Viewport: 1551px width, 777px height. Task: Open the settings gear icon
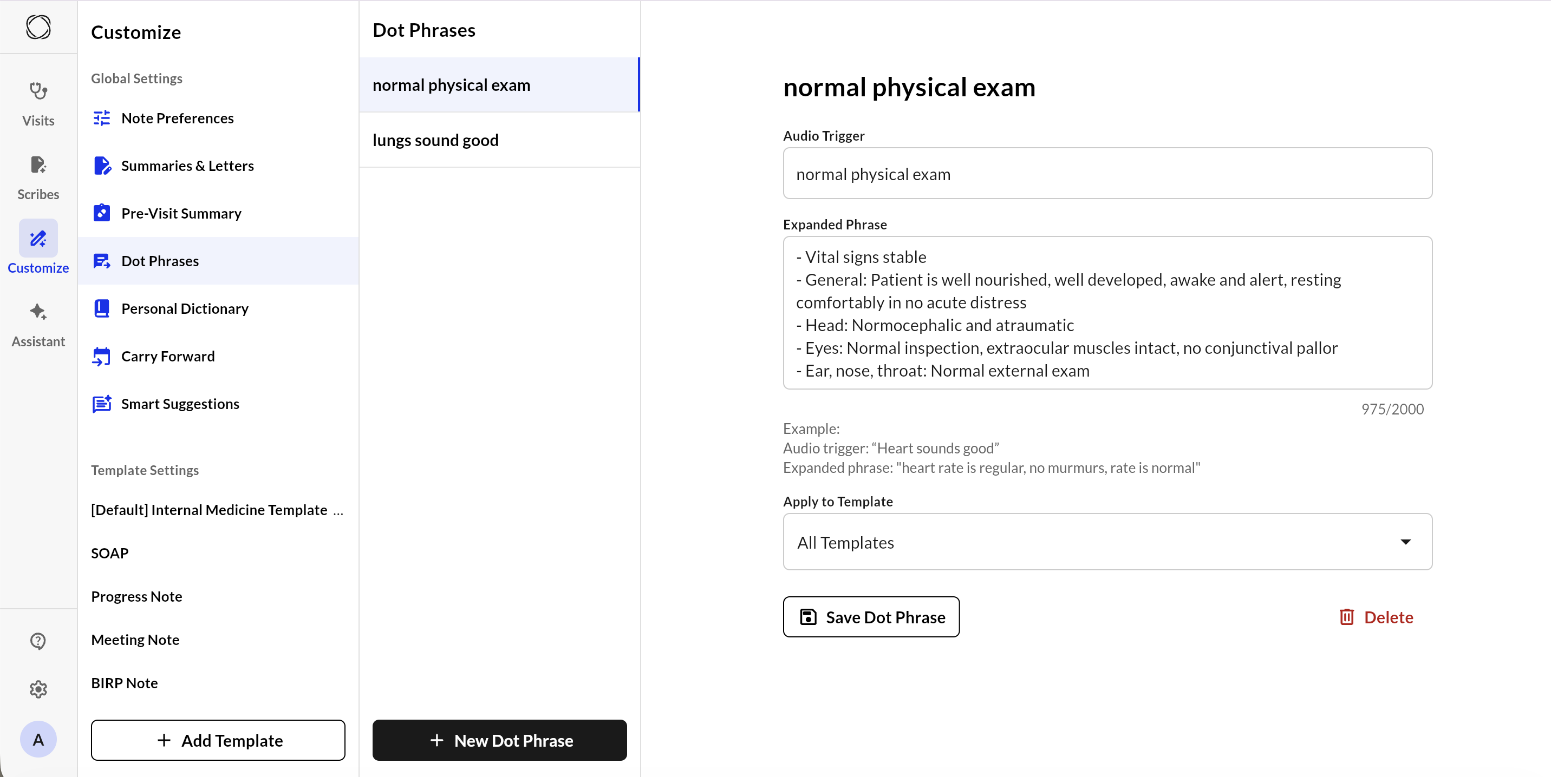tap(38, 689)
